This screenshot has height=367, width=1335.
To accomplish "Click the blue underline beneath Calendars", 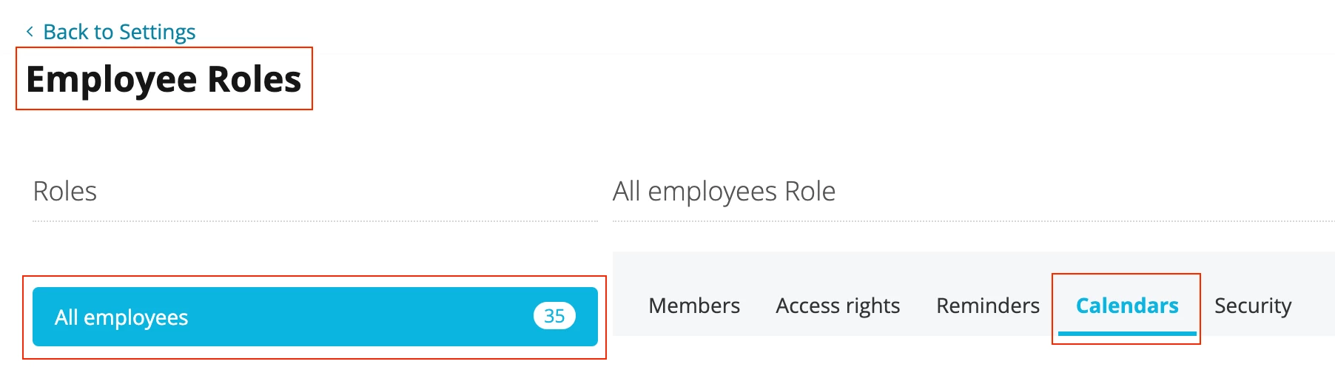I will pos(1127,334).
